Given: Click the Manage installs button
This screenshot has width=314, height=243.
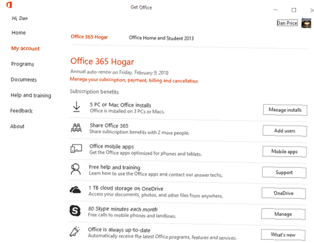Looking at the screenshot, I should click(x=285, y=110).
